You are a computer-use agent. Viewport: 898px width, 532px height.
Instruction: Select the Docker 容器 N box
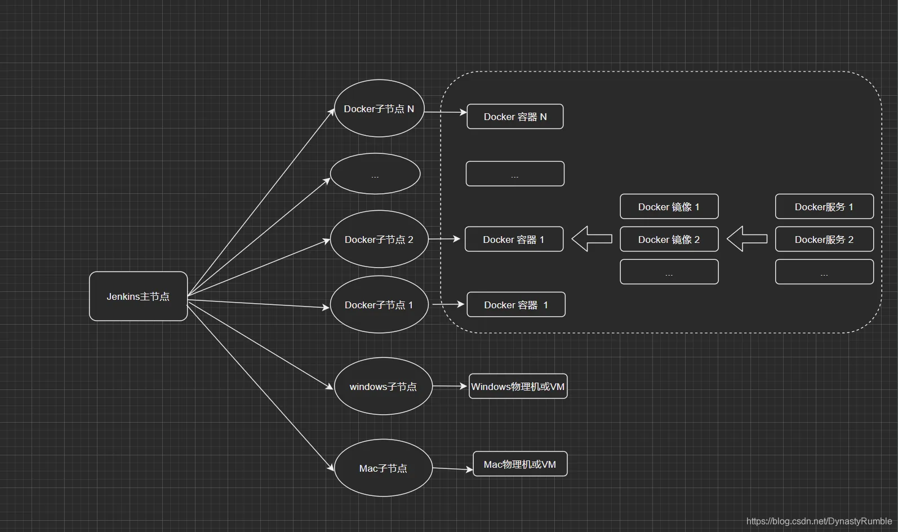515,117
